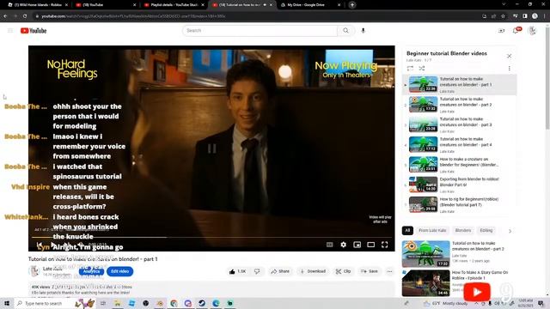Open File Explorer from the taskbar
This screenshot has width=550, height=309.
[118, 303]
